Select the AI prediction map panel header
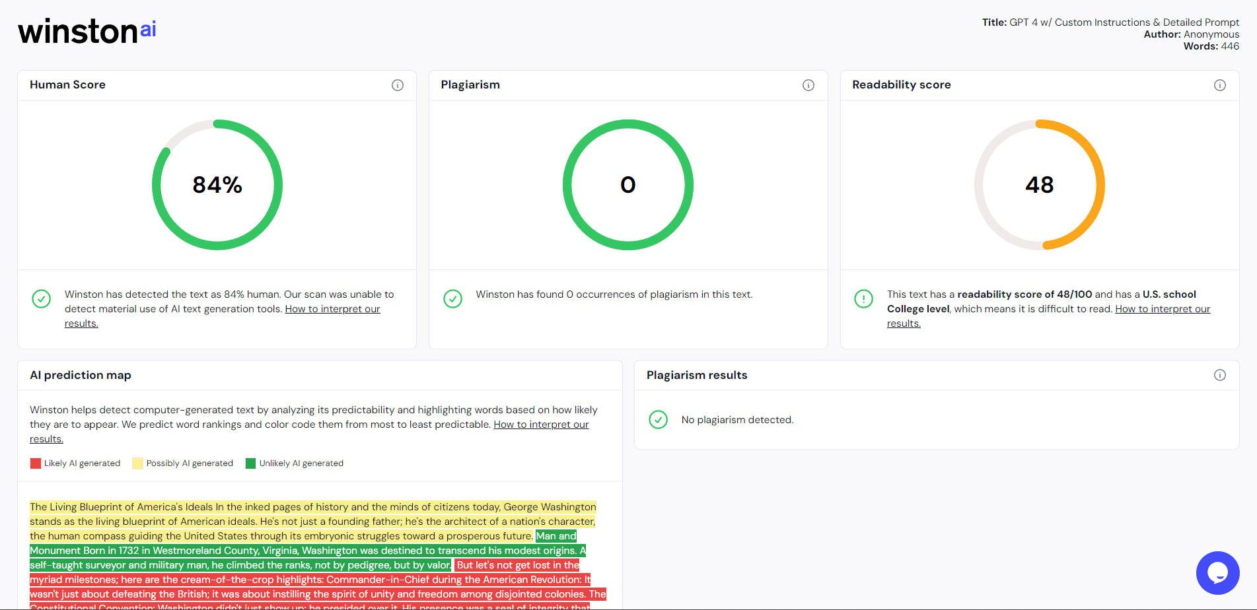The image size is (1257, 610). [80, 374]
